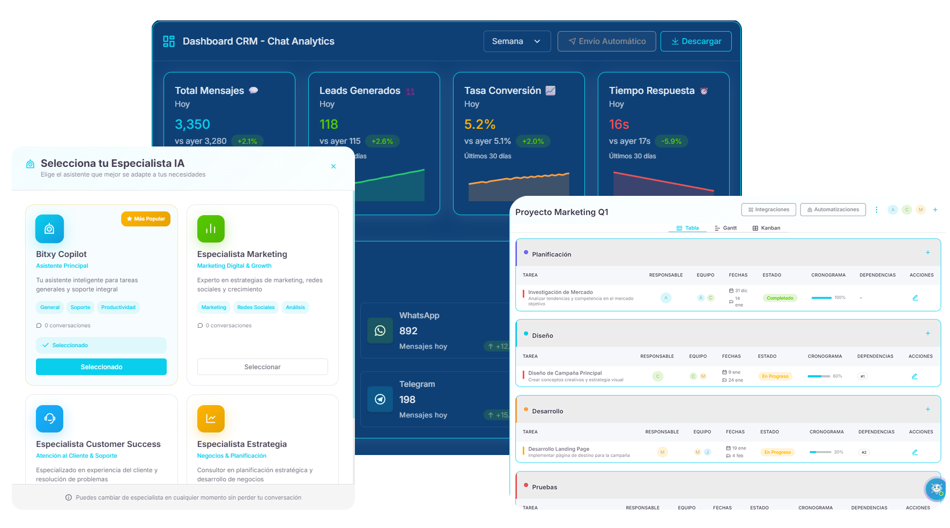950x528 pixels.
Task: Close the Selecciona tu Especialista IA dialog
Action: click(x=333, y=166)
